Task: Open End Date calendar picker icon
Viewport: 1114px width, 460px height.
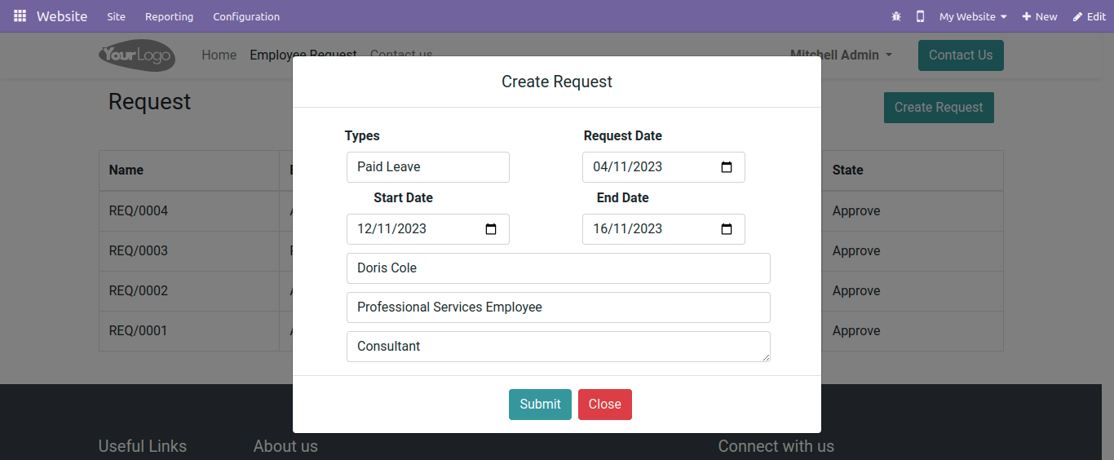Action: (x=727, y=229)
